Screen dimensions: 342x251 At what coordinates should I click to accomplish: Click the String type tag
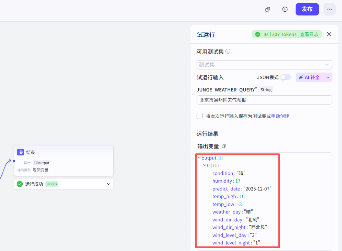[x=266, y=90]
